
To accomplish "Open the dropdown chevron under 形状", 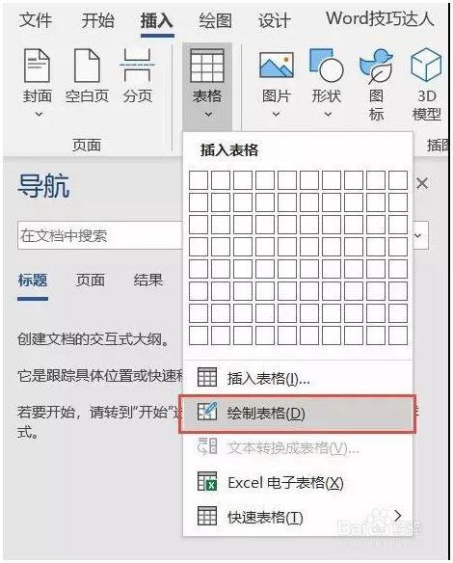I will click(328, 115).
